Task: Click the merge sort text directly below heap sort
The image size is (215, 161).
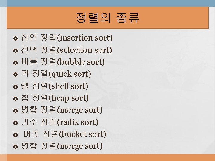Action: pos(62,110)
